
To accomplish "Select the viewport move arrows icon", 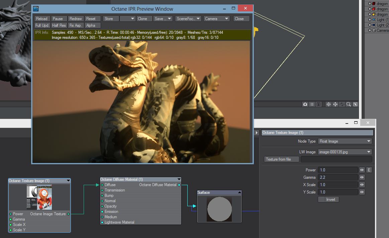I will tap(335, 104).
